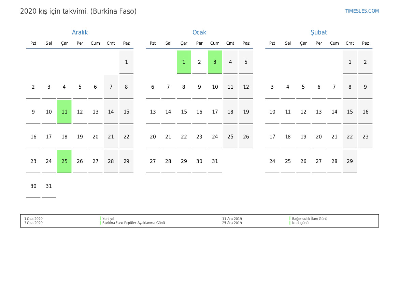Select green-highlighted 1 in Ocak

tap(184, 62)
